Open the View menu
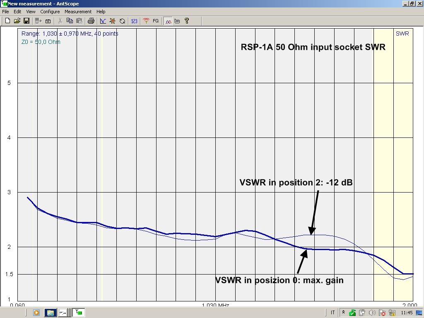Image resolution: width=424 pixels, height=318 pixels. tap(31, 12)
